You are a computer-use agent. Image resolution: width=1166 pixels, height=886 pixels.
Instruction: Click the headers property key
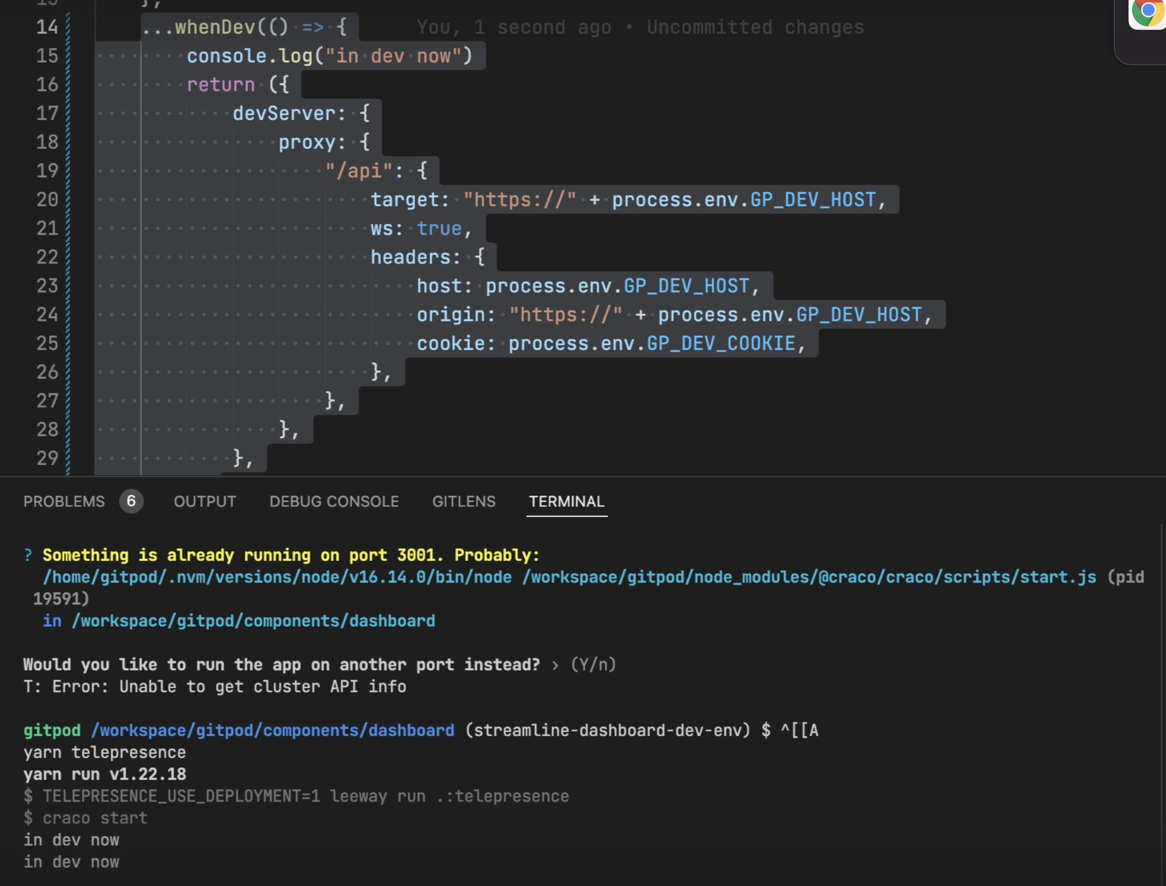(x=410, y=257)
